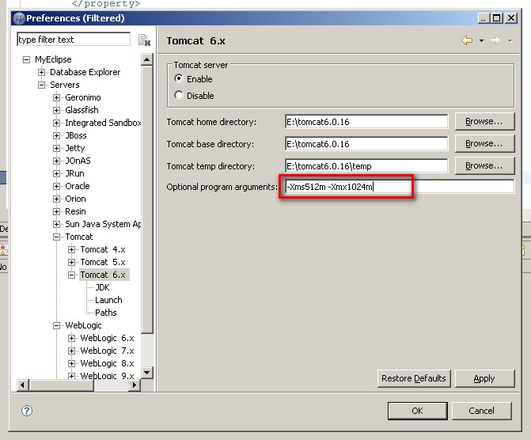531x440 pixels.
Task: Select the Tomcat 6.x tree item
Action: pos(103,275)
